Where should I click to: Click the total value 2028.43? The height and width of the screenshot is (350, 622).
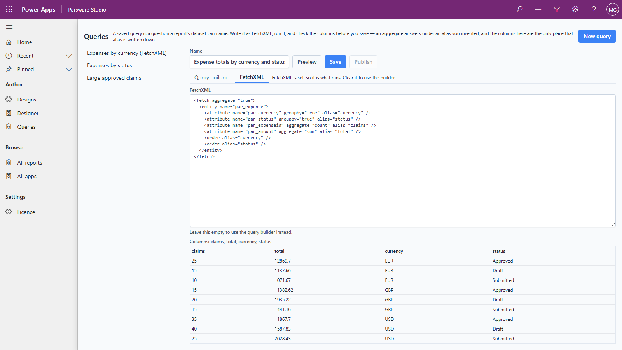tap(283, 339)
